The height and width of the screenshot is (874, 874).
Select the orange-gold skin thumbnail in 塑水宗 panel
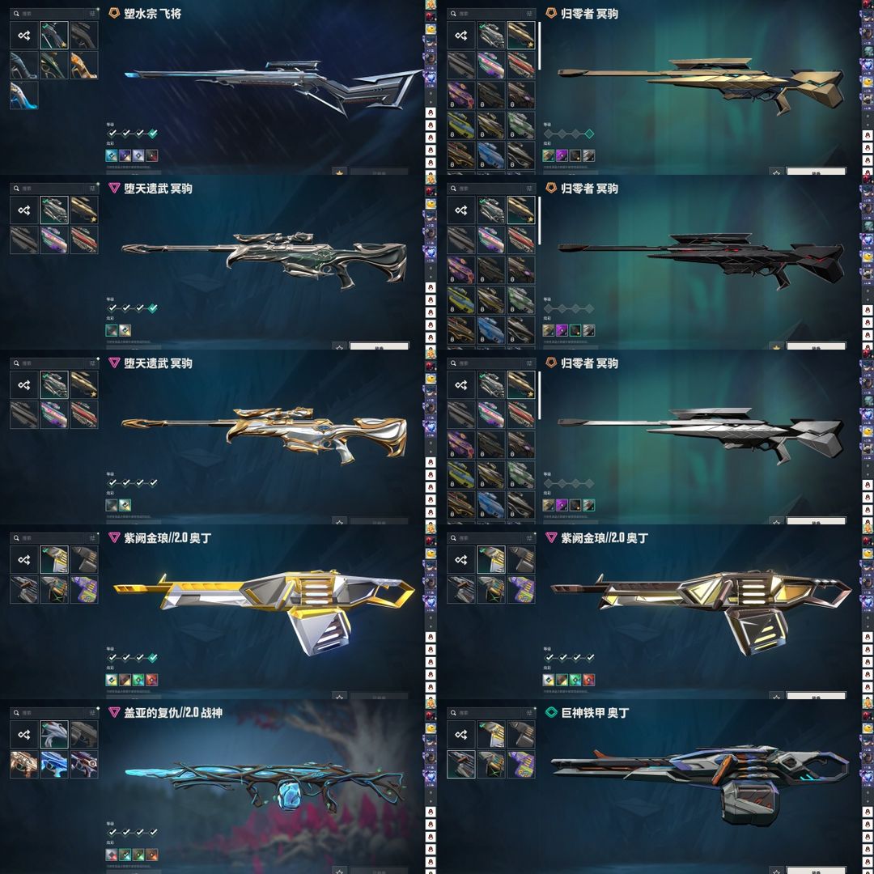pos(84,66)
